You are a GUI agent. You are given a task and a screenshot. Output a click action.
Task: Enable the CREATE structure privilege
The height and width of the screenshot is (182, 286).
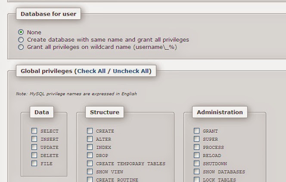click(x=90, y=131)
